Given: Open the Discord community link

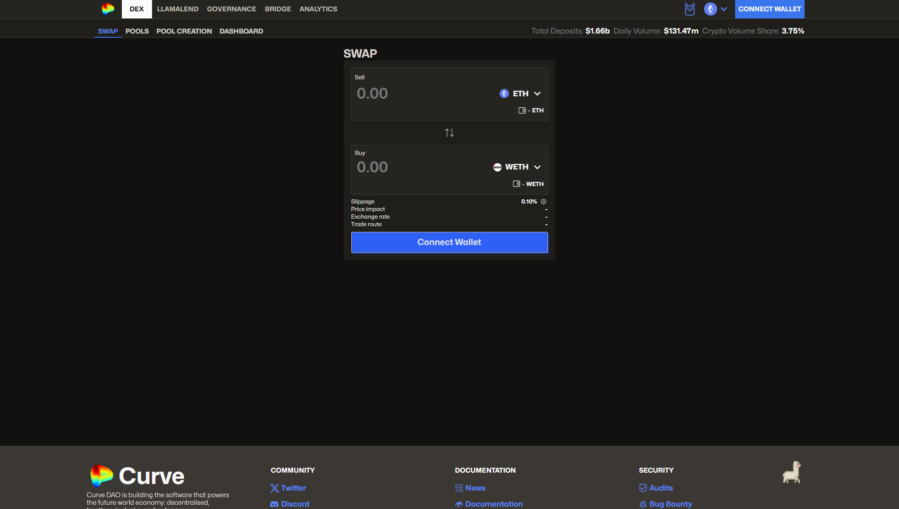Looking at the screenshot, I should pos(296,504).
